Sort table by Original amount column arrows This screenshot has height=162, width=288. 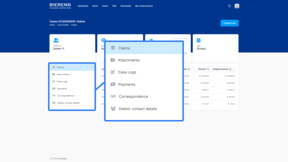coord(230,69)
